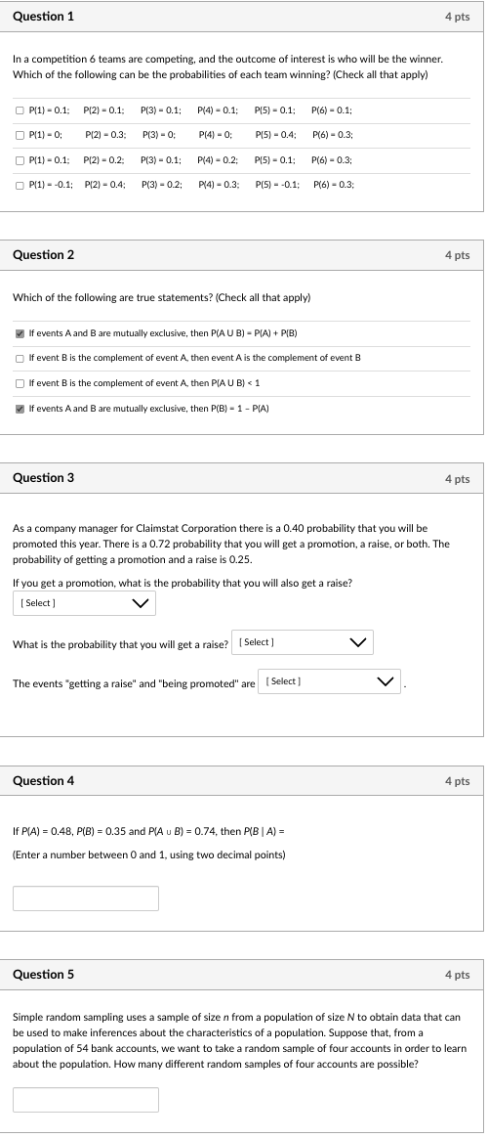
Task: Open the 'probability you will get a raise' dropdown
Action: [x=303, y=642]
